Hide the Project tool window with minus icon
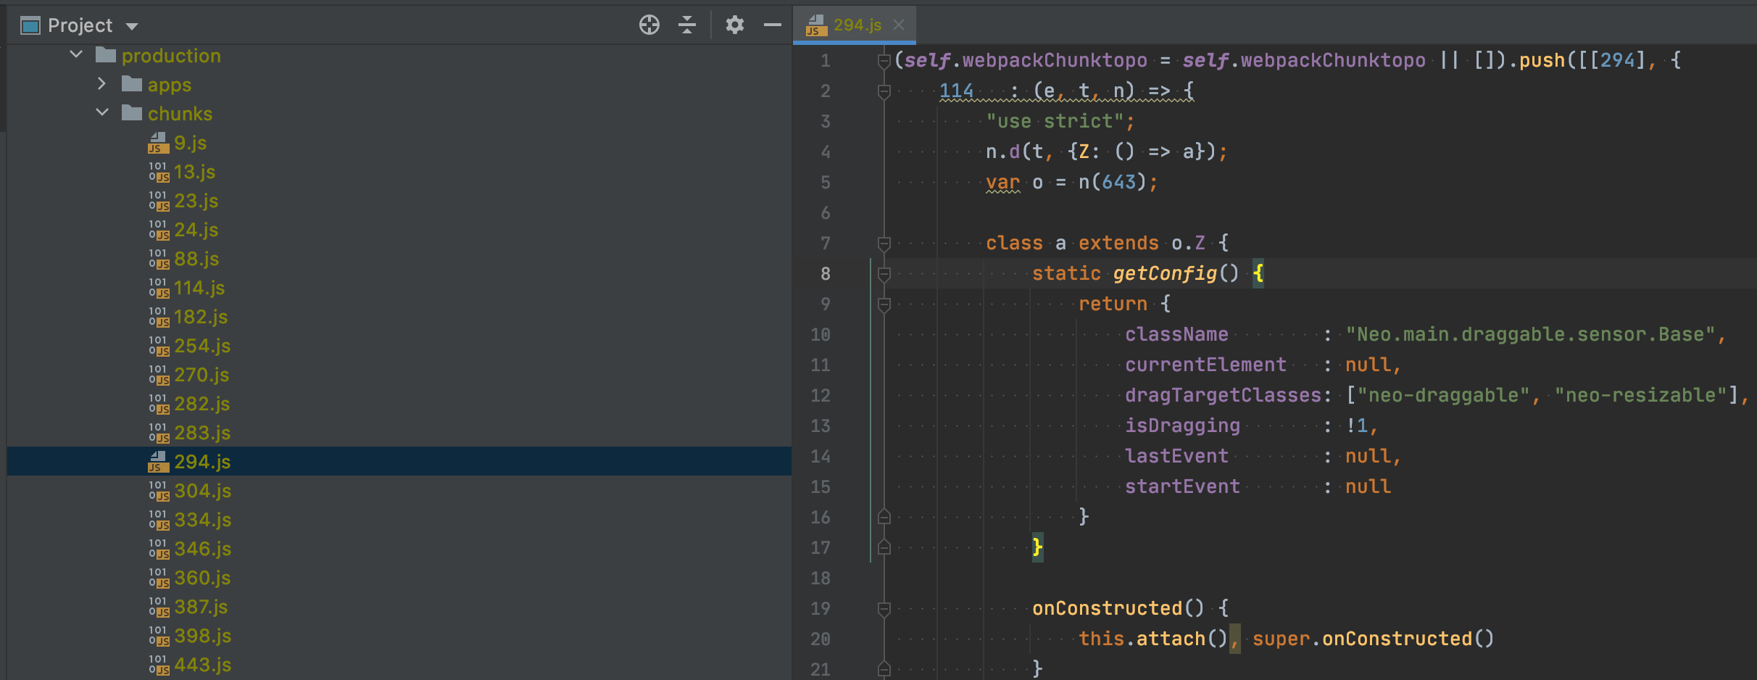1757x680 pixels. pos(773,25)
